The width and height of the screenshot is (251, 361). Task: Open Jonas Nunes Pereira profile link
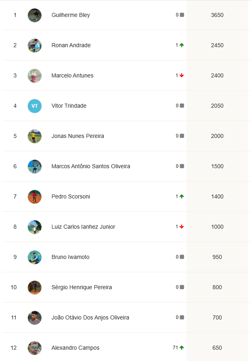coord(78,136)
